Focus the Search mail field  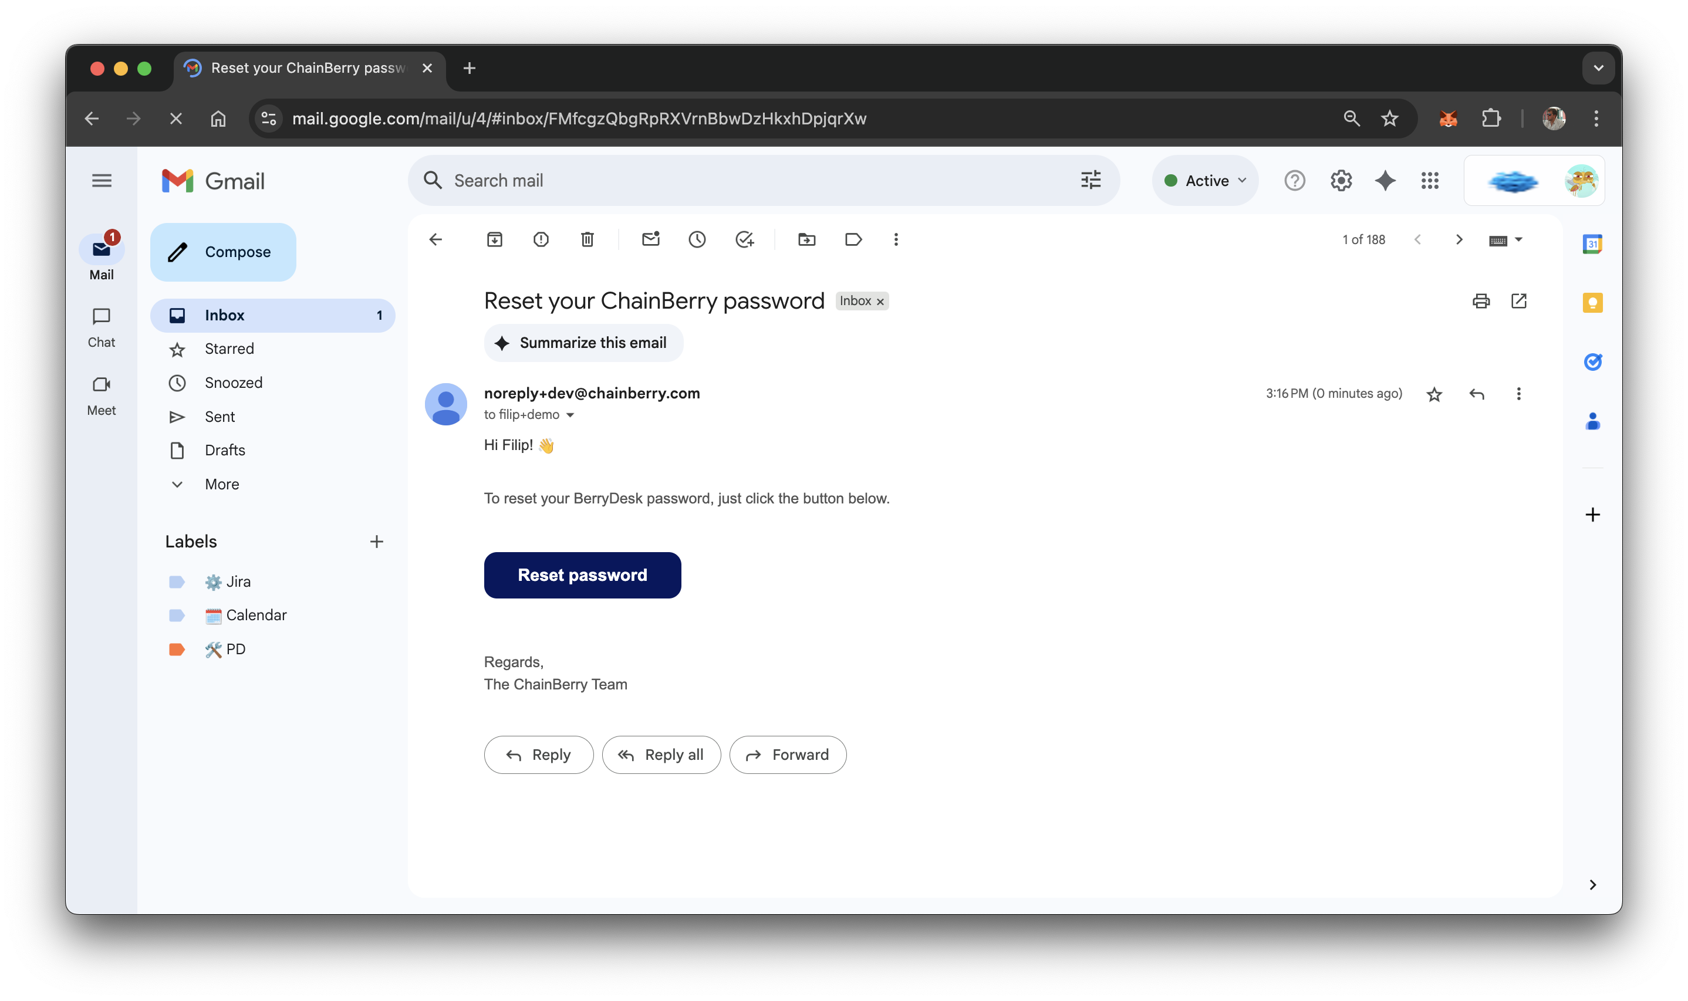(742, 181)
